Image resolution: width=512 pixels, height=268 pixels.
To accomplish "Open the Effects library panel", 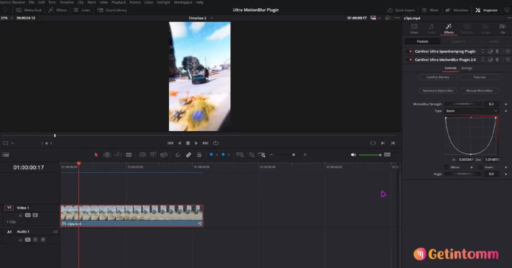I will [x=57, y=10].
